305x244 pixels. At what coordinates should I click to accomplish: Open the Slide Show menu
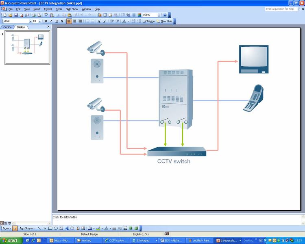pos(72,9)
